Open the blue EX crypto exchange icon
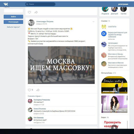This screenshot has width=134, height=134. tap(104, 34)
